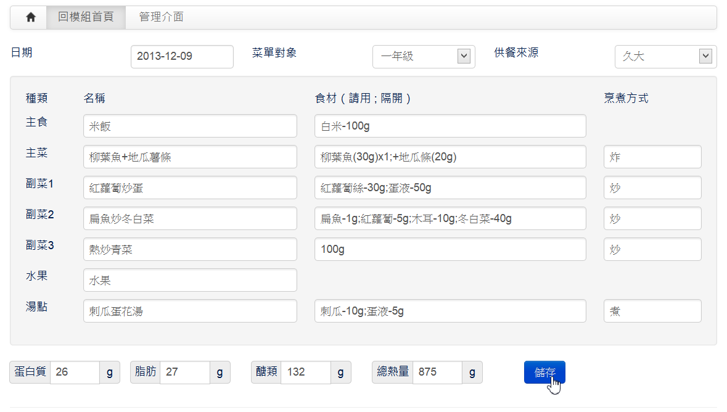Focus the 醣類 value field
This screenshot has width=727, height=412.
click(306, 373)
